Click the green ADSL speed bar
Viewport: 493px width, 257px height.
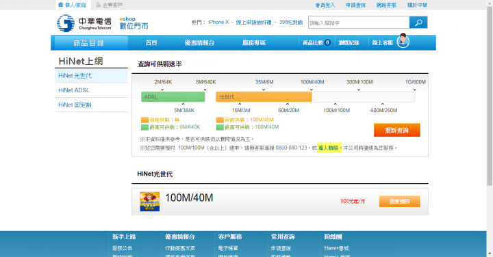tap(173, 97)
